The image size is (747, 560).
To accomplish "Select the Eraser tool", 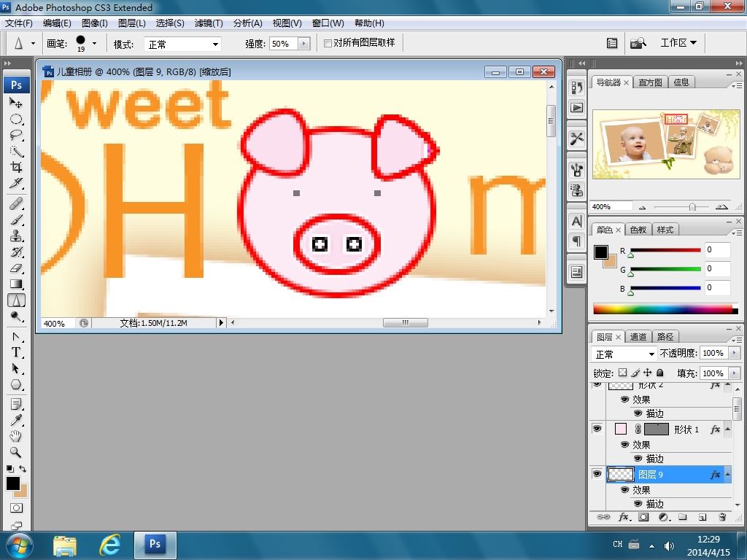I will 16,268.
